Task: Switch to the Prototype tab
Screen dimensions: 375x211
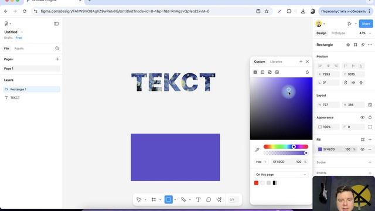Action: [338, 33]
